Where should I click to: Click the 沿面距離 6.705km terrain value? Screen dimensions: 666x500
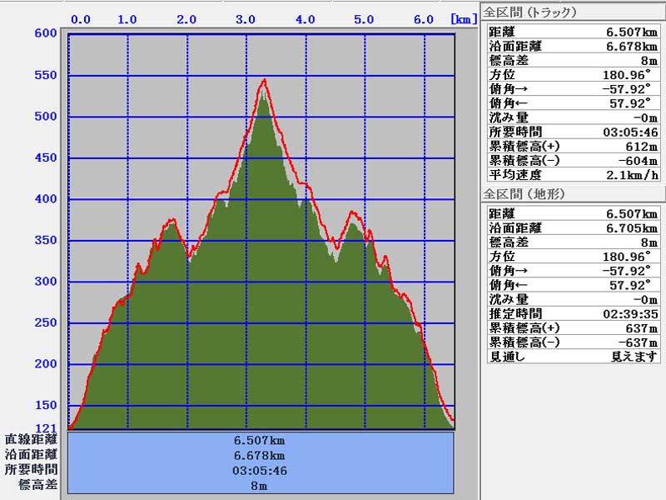633,228
